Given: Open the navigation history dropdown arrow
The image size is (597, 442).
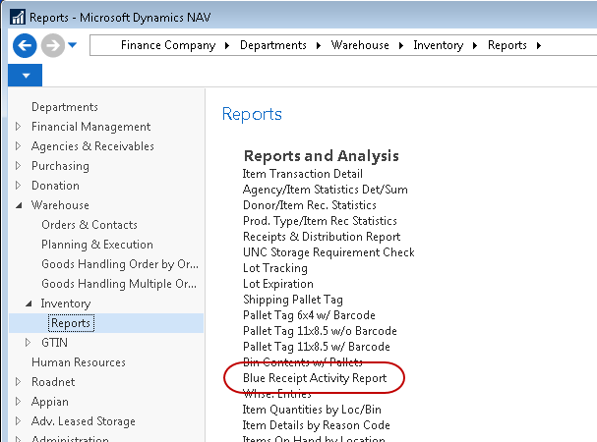Looking at the screenshot, I should [x=73, y=45].
